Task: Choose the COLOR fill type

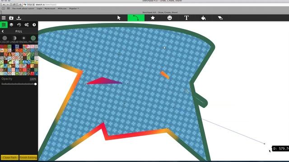Action: click(x=5, y=40)
